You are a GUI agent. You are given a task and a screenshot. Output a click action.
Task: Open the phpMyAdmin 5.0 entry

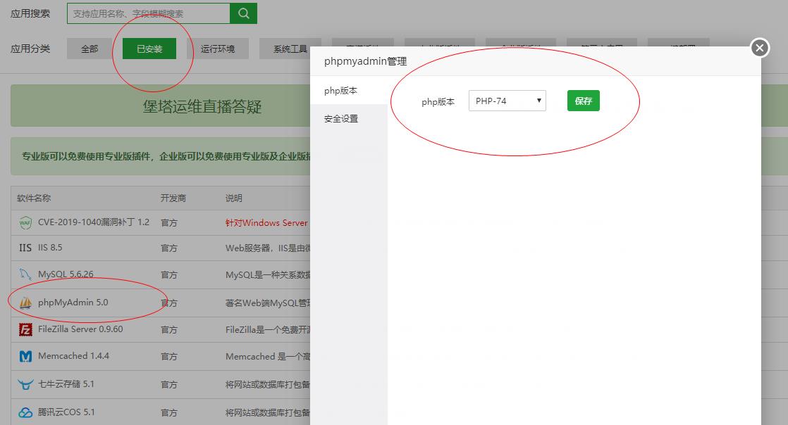point(73,302)
